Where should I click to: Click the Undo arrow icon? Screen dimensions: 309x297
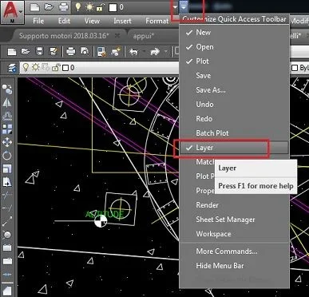(133, 51)
